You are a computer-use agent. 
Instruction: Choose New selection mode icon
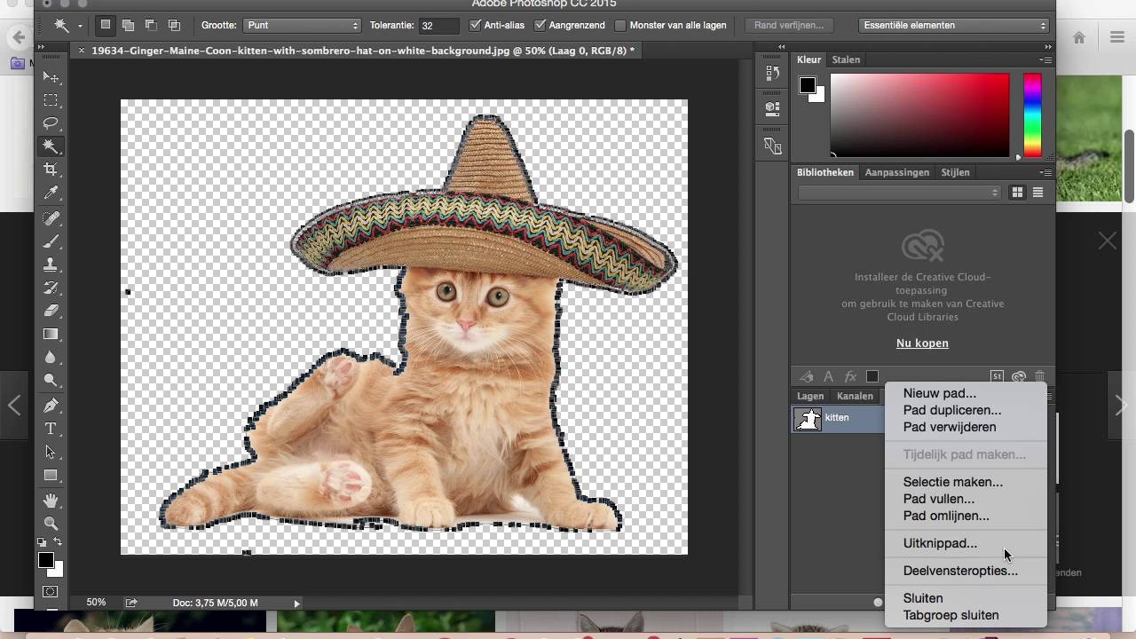click(x=105, y=25)
